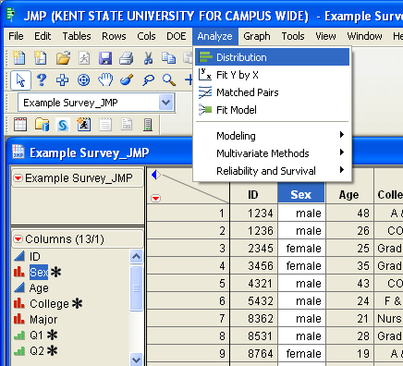The height and width of the screenshot is (366, 403).
Task: Expand the Modeling submenu
Action: pos(273,136)
